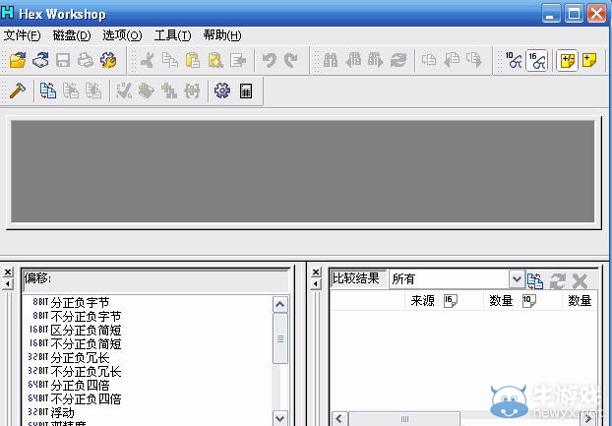
Task: Collapse compare panel with small arrow button
Action: [316, 284]
